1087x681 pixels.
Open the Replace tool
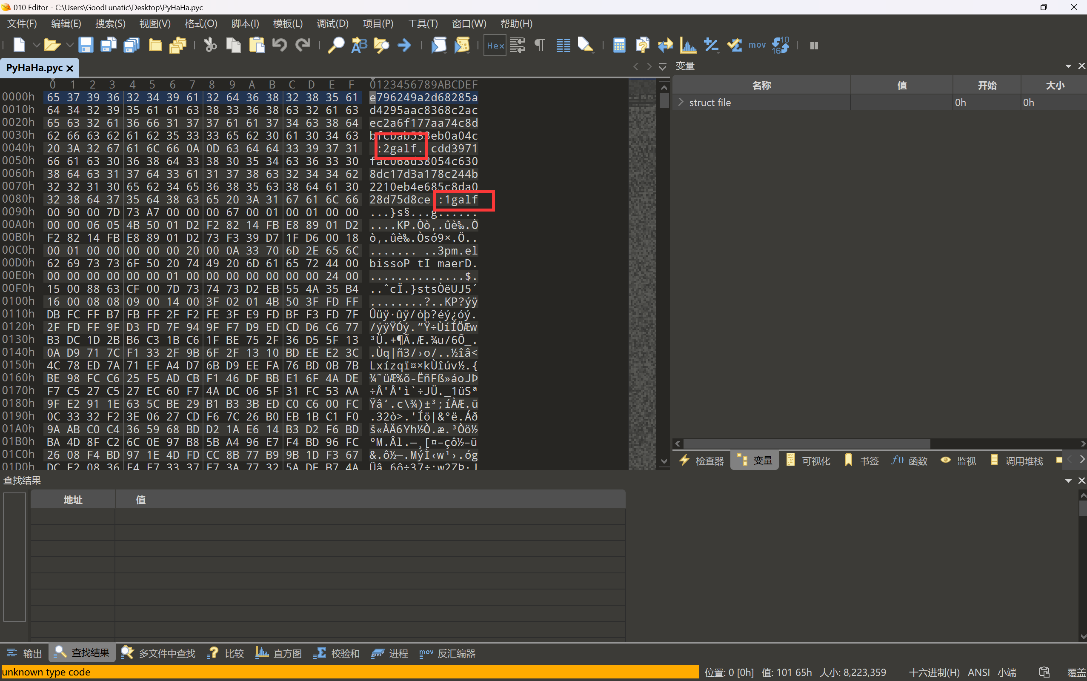coord(359,45)
